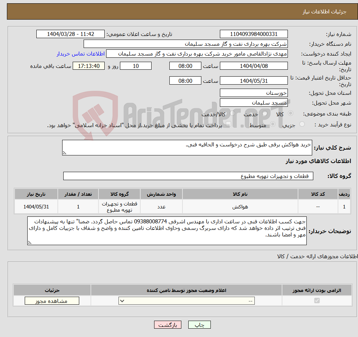Select the متوسط purchase type radio
Viewport: 358px width, 337px height.
tap(273, 124)
